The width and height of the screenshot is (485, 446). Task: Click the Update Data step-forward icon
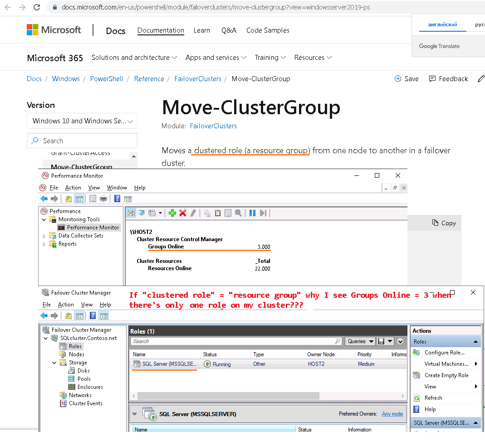264,213
